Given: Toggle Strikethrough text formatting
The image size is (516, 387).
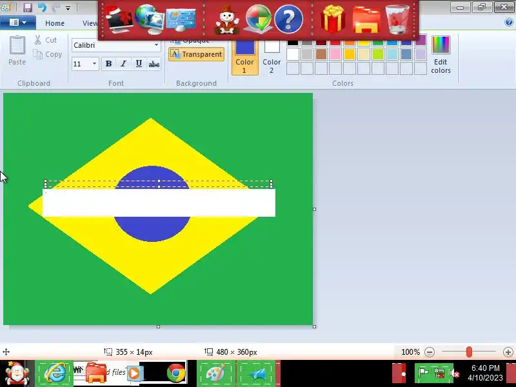Looking at the screenshot, I should [154, 64].
